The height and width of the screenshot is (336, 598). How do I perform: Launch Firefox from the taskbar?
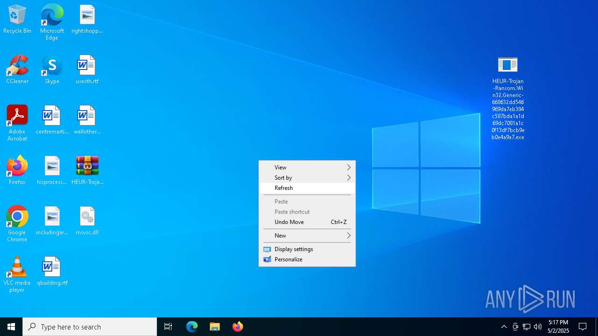[x=238, y=327]
